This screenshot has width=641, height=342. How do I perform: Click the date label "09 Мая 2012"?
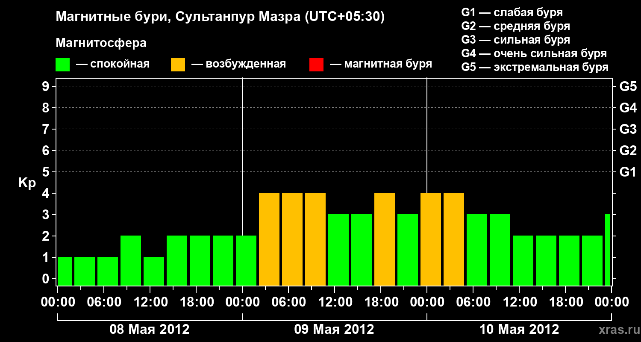point(334,329)
